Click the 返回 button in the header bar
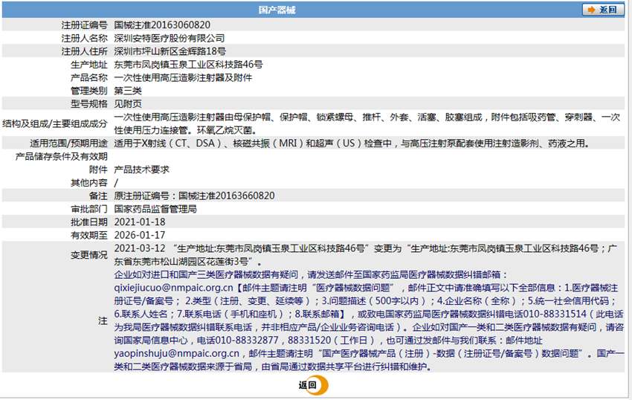Screen dimensions: 632x400 603,10
